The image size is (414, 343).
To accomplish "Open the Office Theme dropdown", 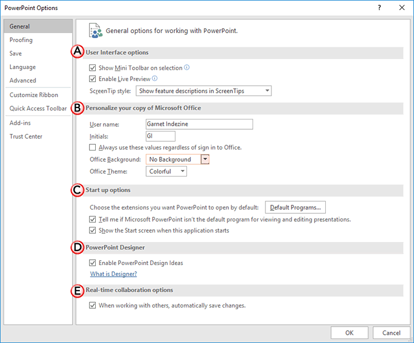I will pos(166,172).
